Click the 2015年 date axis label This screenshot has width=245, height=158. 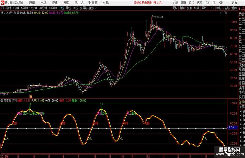click(x=5, y=156)
